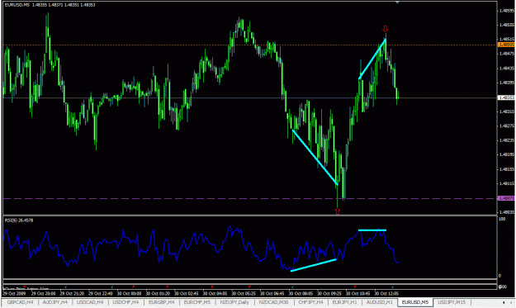Open the NZDCAD,M30 chart tab

tap(273, 302)
